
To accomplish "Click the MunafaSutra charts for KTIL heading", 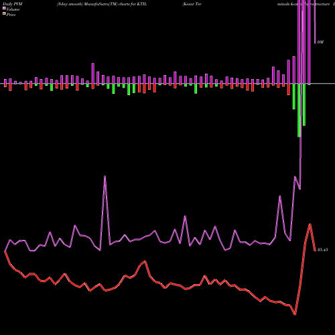I will 102,4.
